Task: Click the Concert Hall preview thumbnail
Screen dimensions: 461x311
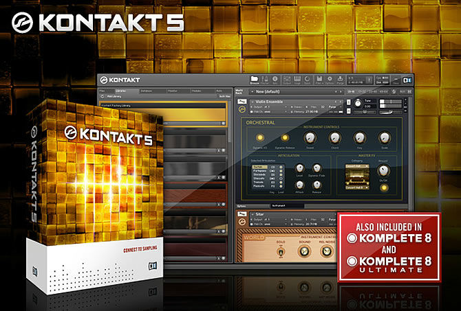Action: tap(357, 176)
